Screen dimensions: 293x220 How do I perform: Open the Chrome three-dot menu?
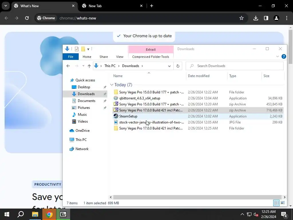point(287,18)
